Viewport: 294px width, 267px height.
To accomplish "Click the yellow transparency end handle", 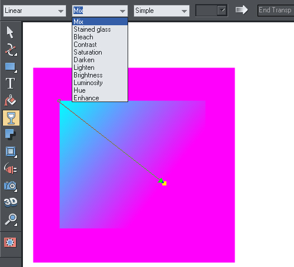I will (x=164, y=183).
